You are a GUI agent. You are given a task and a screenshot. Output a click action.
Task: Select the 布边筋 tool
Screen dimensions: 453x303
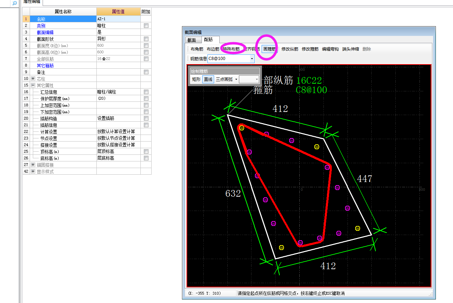tap(213, 49)
